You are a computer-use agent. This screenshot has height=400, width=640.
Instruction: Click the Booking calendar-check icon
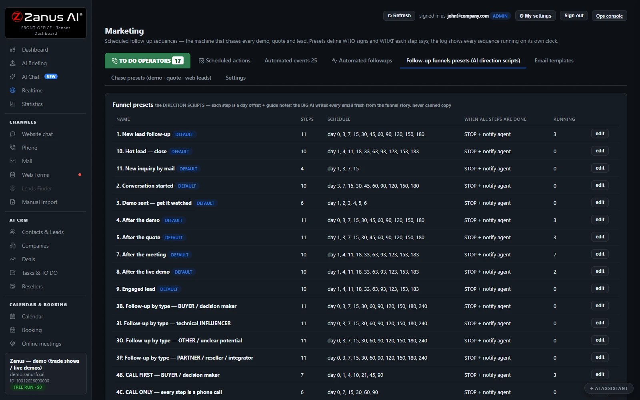tap(12, 330)
